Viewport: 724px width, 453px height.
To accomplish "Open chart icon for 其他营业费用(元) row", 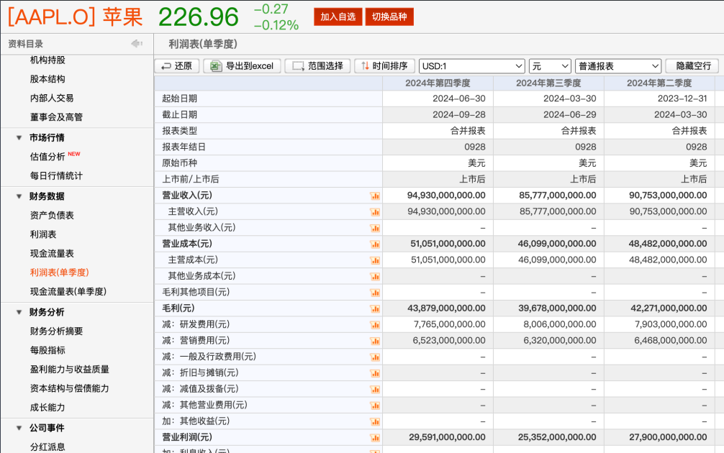I will (x=375, y=406).
